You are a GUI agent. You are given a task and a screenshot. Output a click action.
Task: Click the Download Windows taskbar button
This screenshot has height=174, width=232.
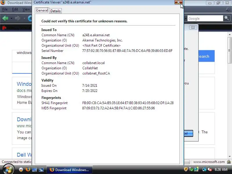[70, 170]
